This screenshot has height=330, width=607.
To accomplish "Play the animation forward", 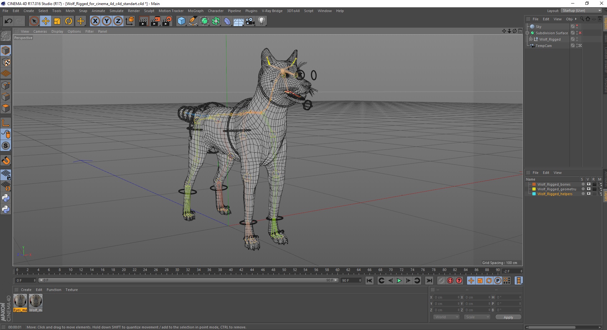I will (x=399, y=280).
